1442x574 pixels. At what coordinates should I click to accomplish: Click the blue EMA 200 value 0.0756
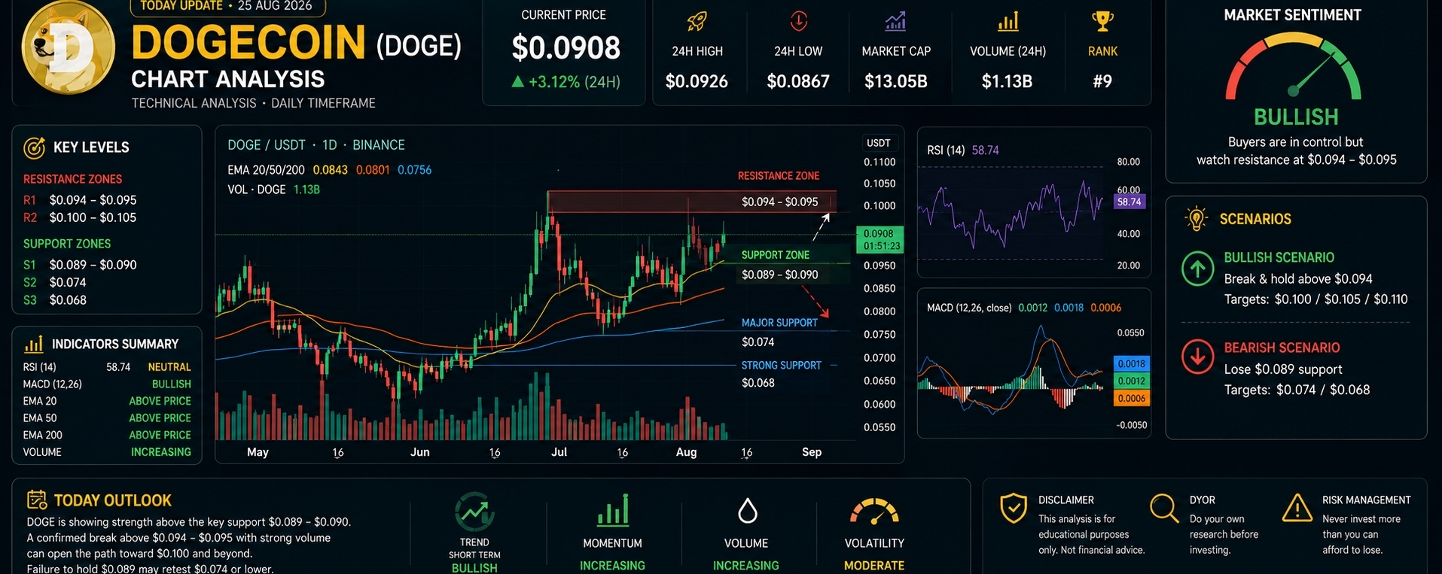[x=415, y=170]
